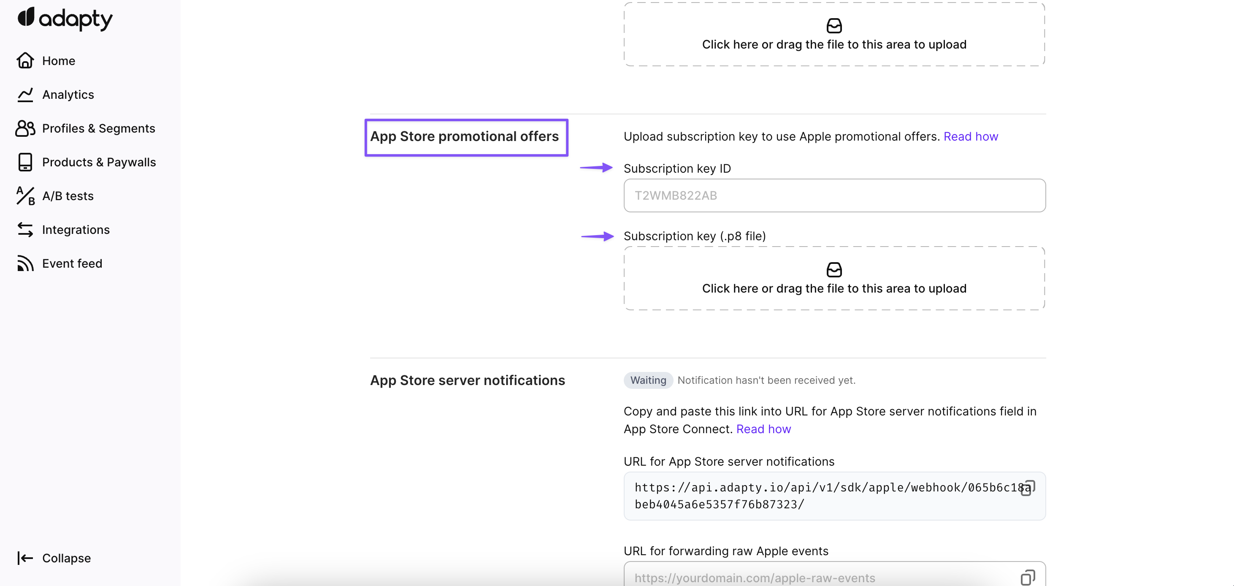Focus the Subscription key ID field
Image resolution: width=1234 pixels, height=586 pixels.
pyautogui.click(x=834, y=195)
